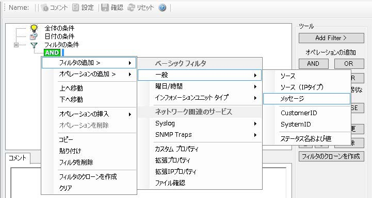
Task: Click inside the comment text area
Action: point(148,183)
